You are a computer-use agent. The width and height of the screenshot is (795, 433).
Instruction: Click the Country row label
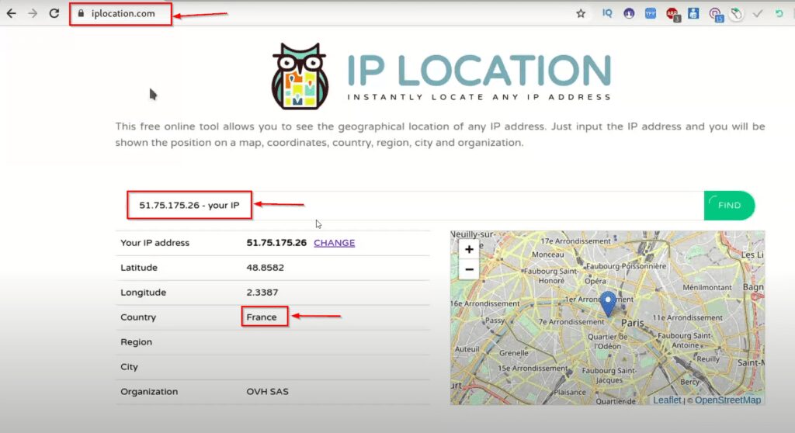tap(138, 317)
